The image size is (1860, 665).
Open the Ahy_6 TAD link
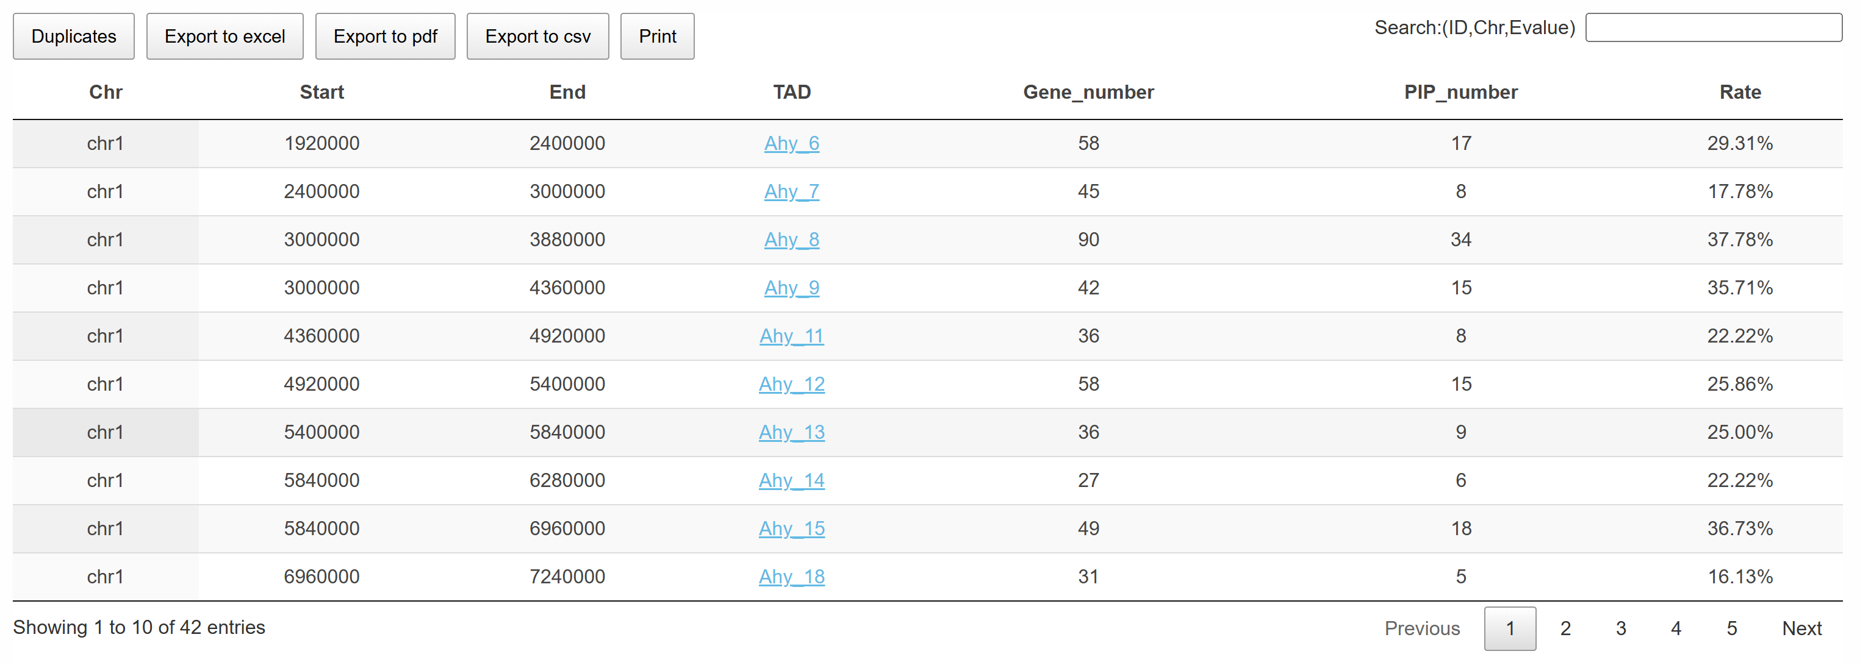(791, 143)
